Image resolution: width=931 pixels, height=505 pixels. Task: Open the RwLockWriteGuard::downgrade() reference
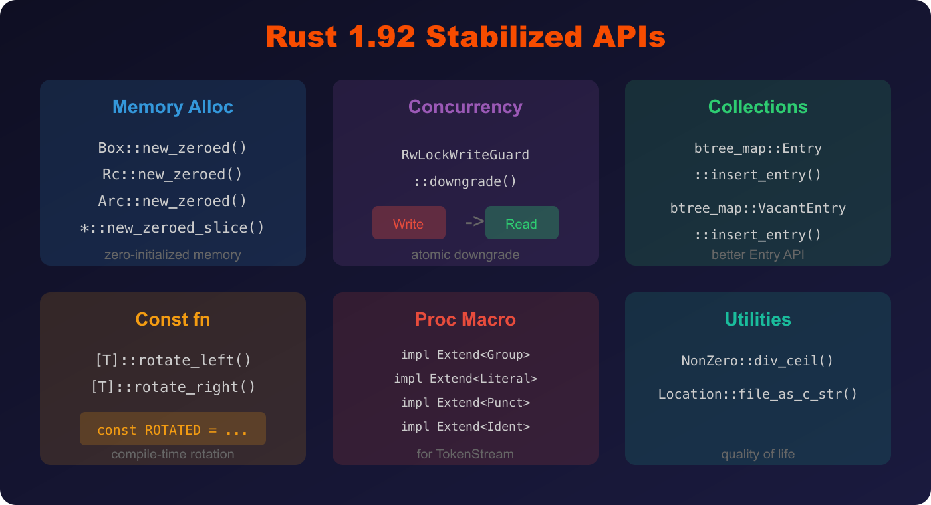[x=465, y=167]
